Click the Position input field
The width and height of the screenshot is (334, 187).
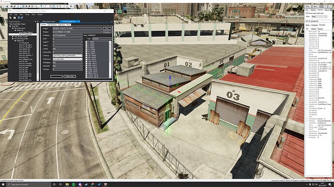[77, 28]
